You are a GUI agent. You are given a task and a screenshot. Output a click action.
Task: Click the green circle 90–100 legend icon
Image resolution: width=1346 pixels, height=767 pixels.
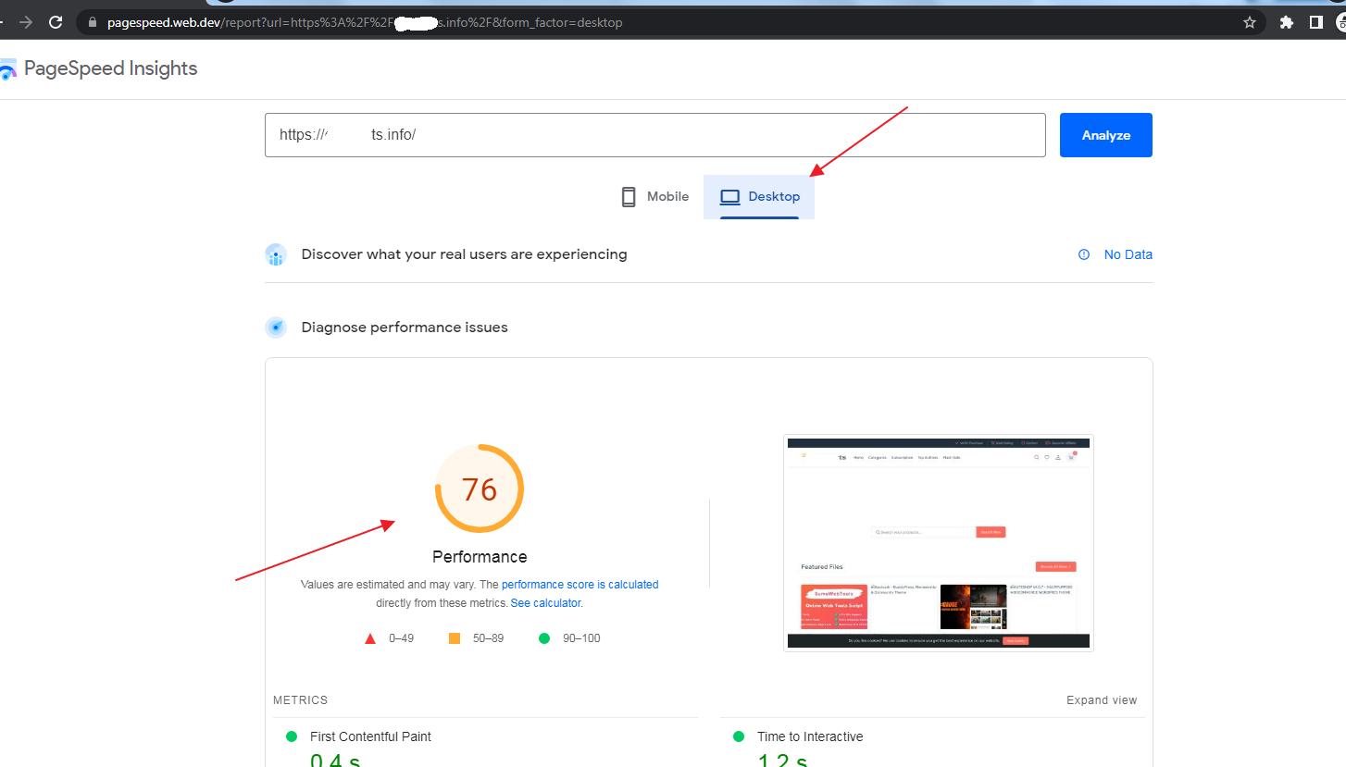click(544, 638)
